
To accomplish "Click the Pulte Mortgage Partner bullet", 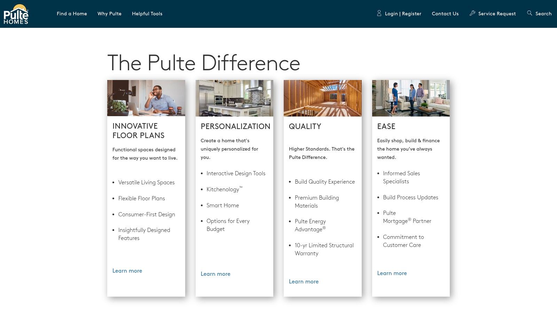I will pyautogui.click(x=407, y=217).
